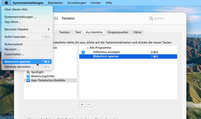
Task: Open the Einstellungen menu
Action: coord(77,3)
